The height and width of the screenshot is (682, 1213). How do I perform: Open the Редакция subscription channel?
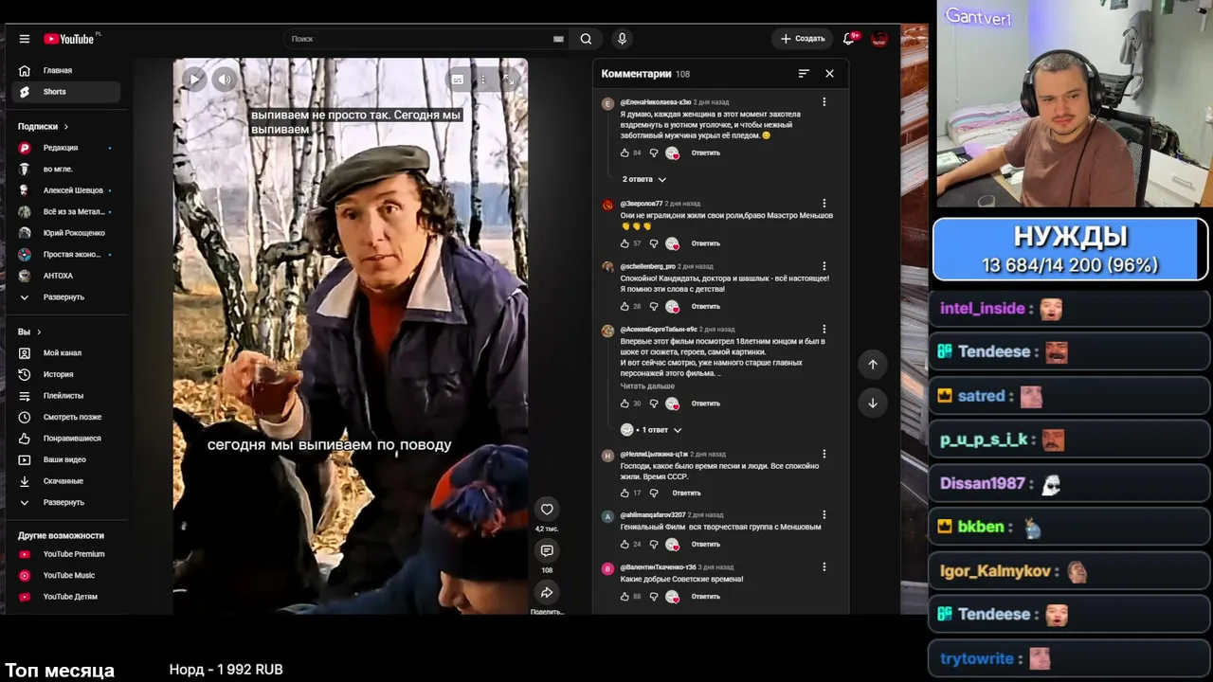click(x=66, y=148)
